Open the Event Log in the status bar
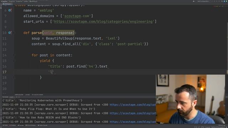This screenshot has height=128, width=228. (222, 125)
